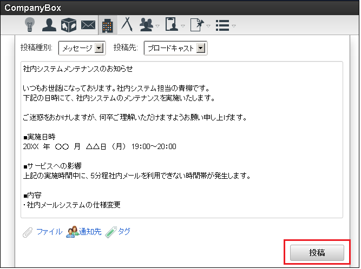
Task: Click the ■サービスへの影響 heading text
Action: tap(52, 166)
